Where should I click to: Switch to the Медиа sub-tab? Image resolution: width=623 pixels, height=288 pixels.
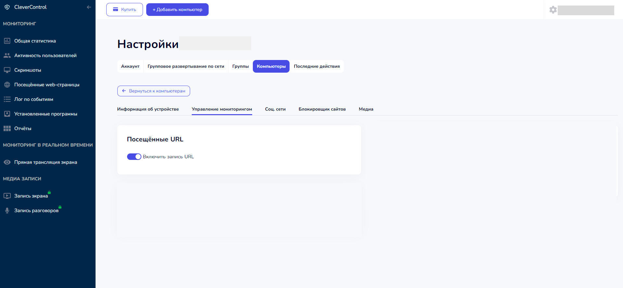[x=366, y=109]
